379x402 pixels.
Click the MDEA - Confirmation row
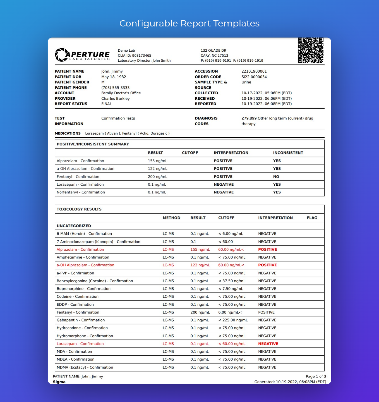189,359
